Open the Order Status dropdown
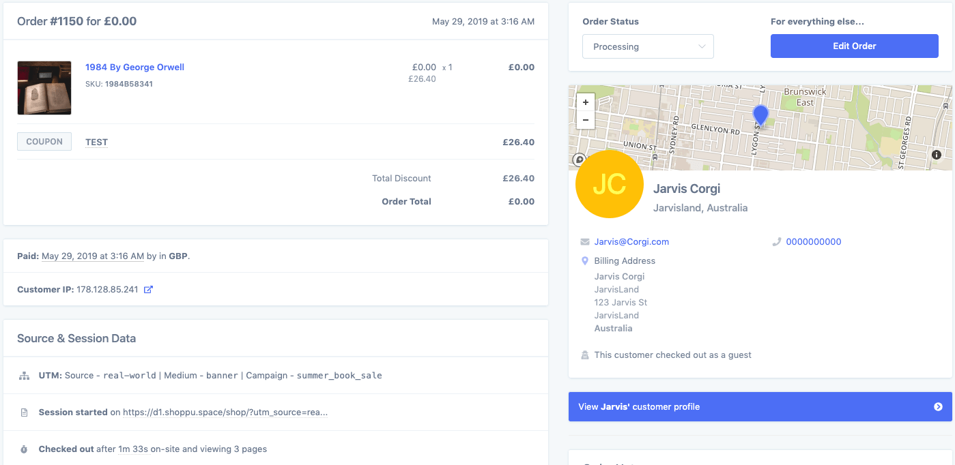The height and width of the screenshot is (465, 955). point(648,46)
